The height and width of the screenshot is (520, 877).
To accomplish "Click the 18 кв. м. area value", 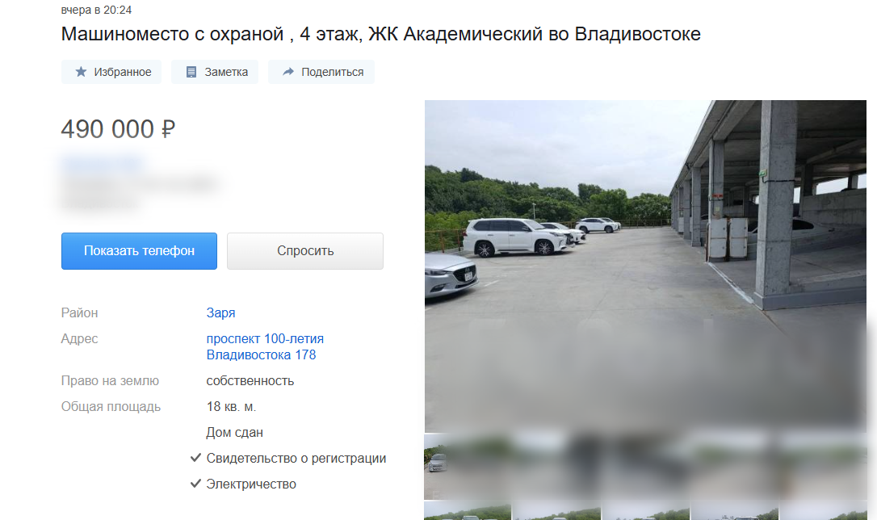I will pos(231,406).
